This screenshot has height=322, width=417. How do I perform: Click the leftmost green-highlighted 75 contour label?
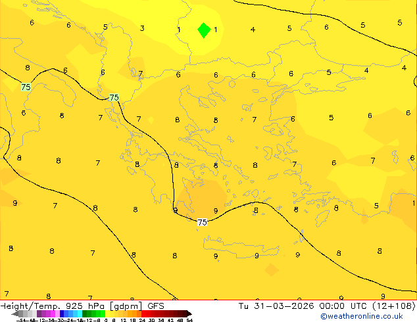point(26,87)
